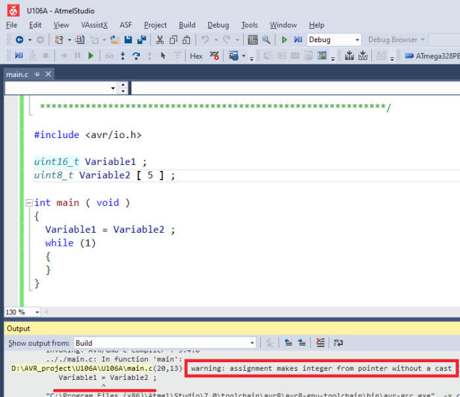Viewport: 460px width, 397px height.
Task: Click the Variable1 assignment line in code
Action: coord(110,229)
